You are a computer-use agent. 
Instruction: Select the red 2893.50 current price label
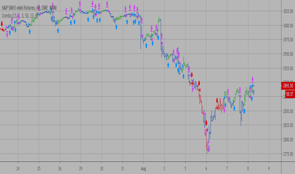(x=288, y=86)
